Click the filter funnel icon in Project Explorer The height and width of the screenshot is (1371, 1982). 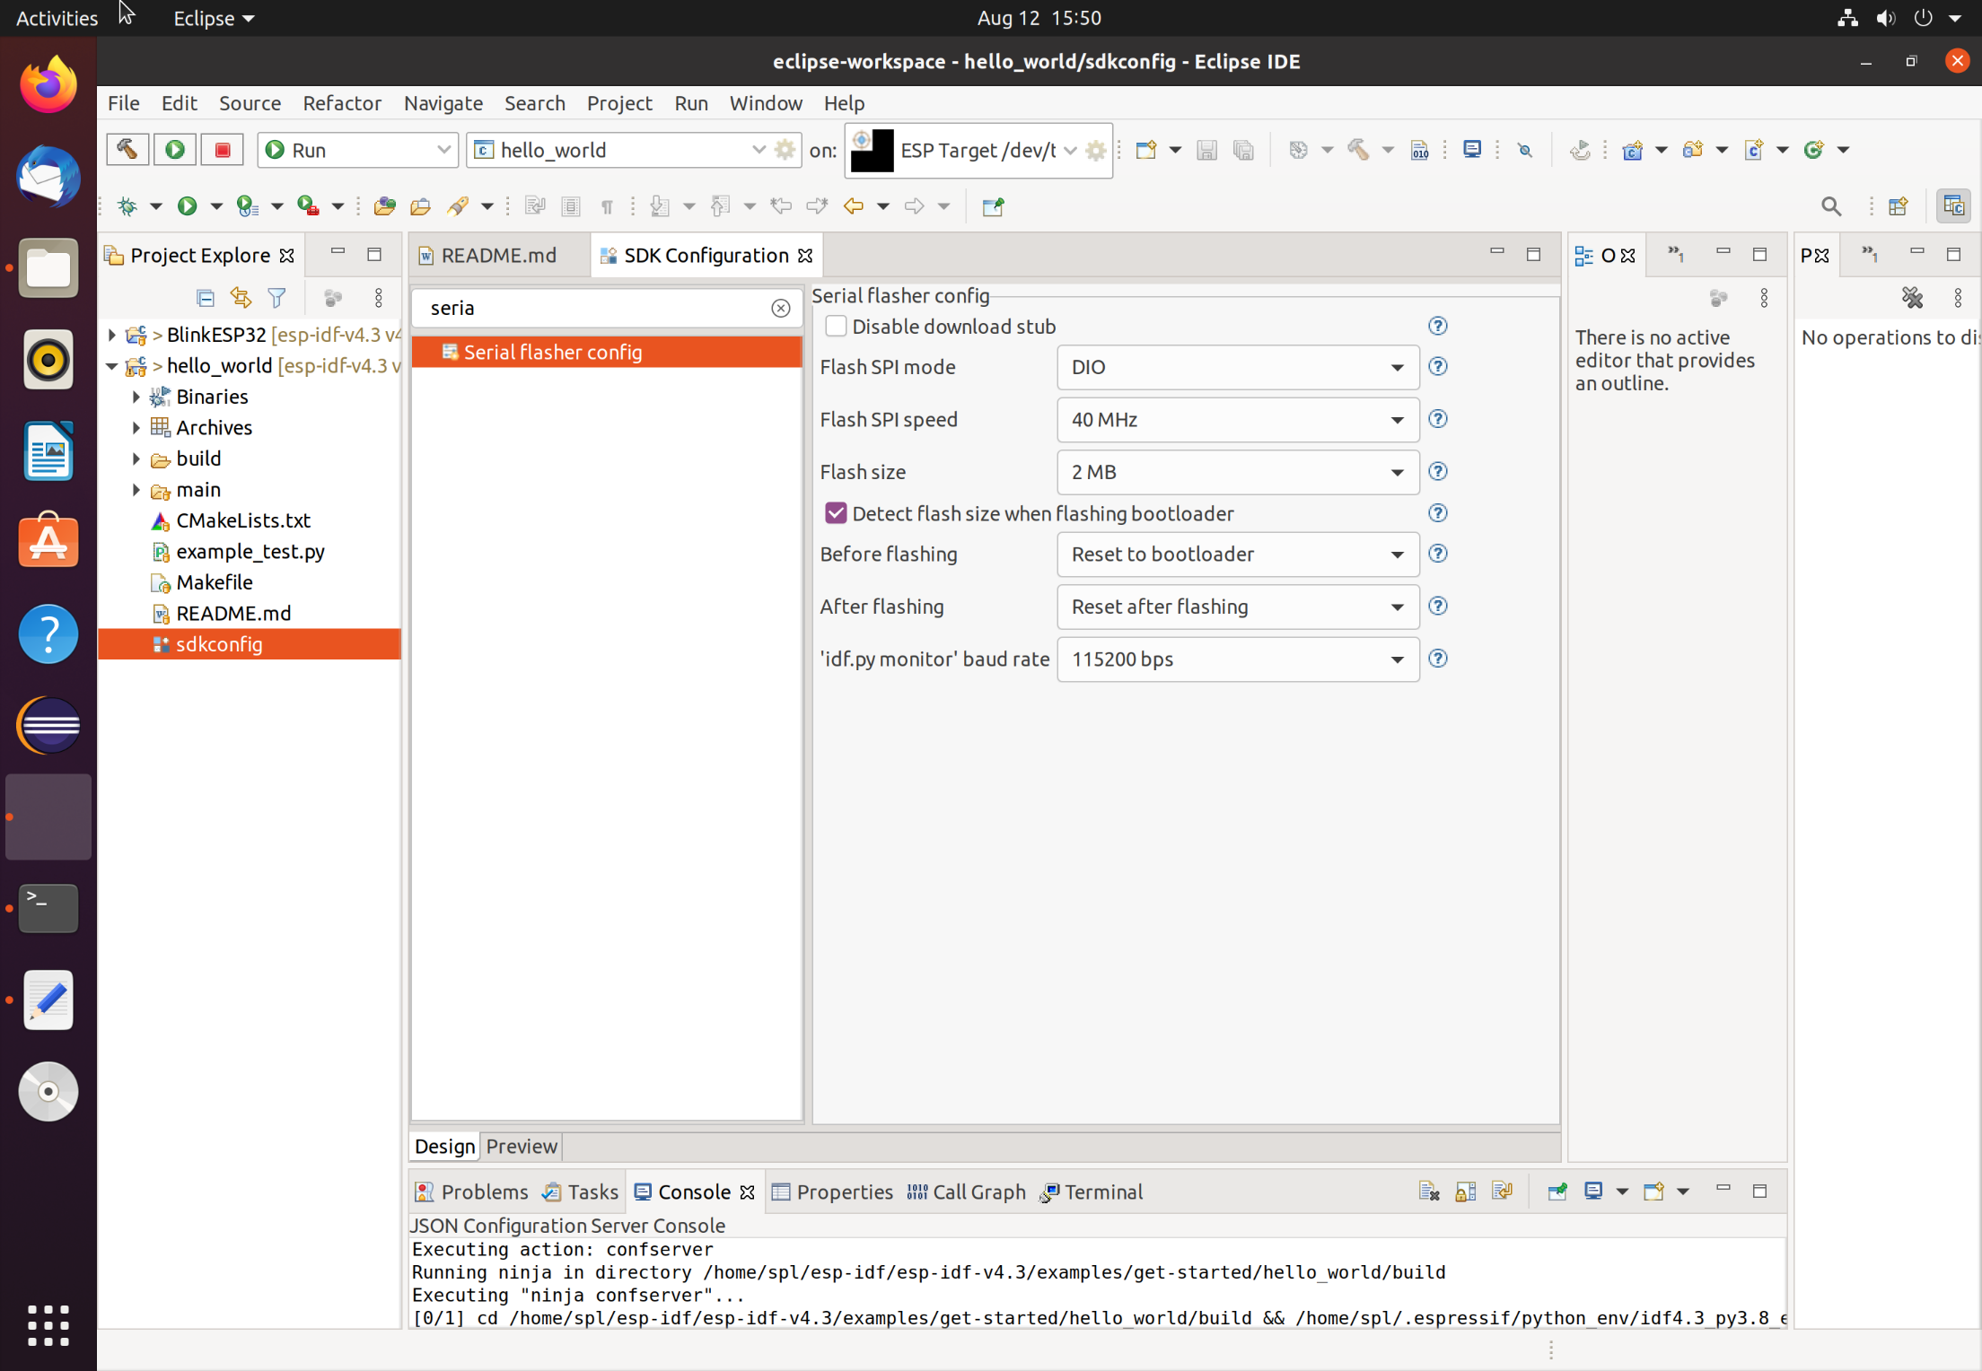coord(277,297)
